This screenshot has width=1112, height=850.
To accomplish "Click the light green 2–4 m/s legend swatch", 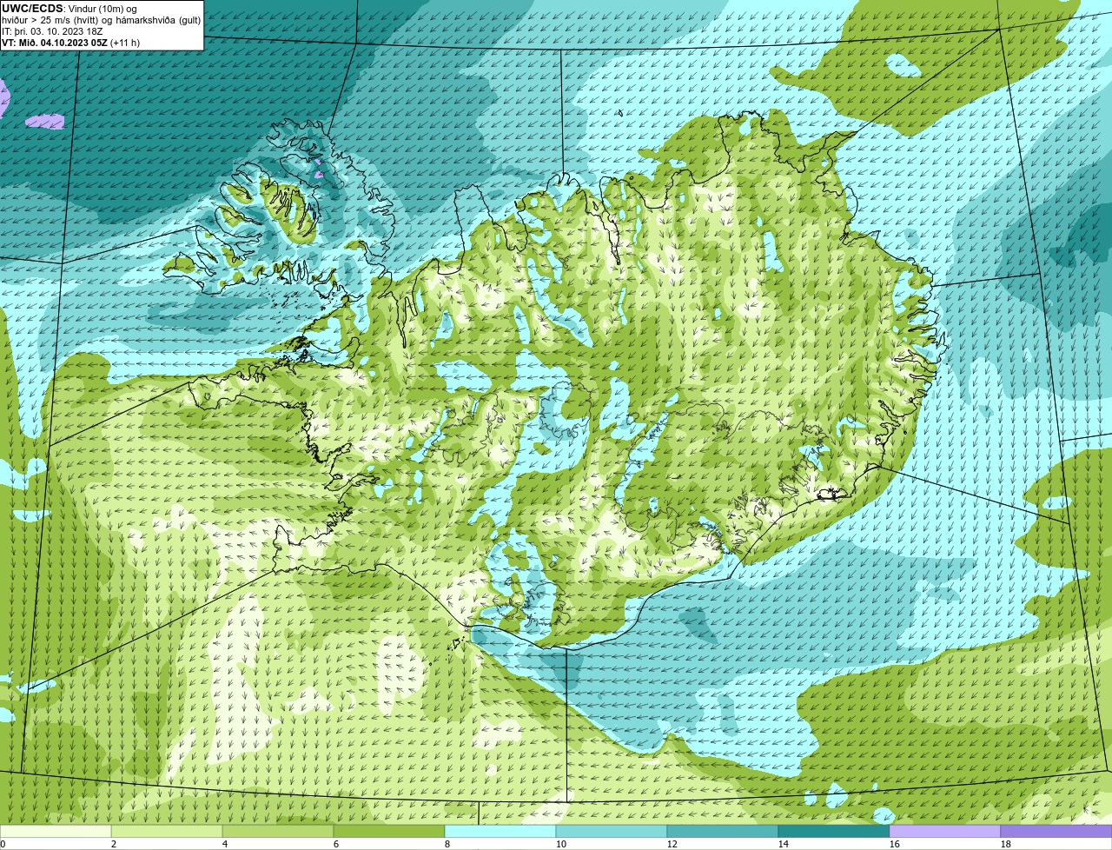I will click(167, 832).
